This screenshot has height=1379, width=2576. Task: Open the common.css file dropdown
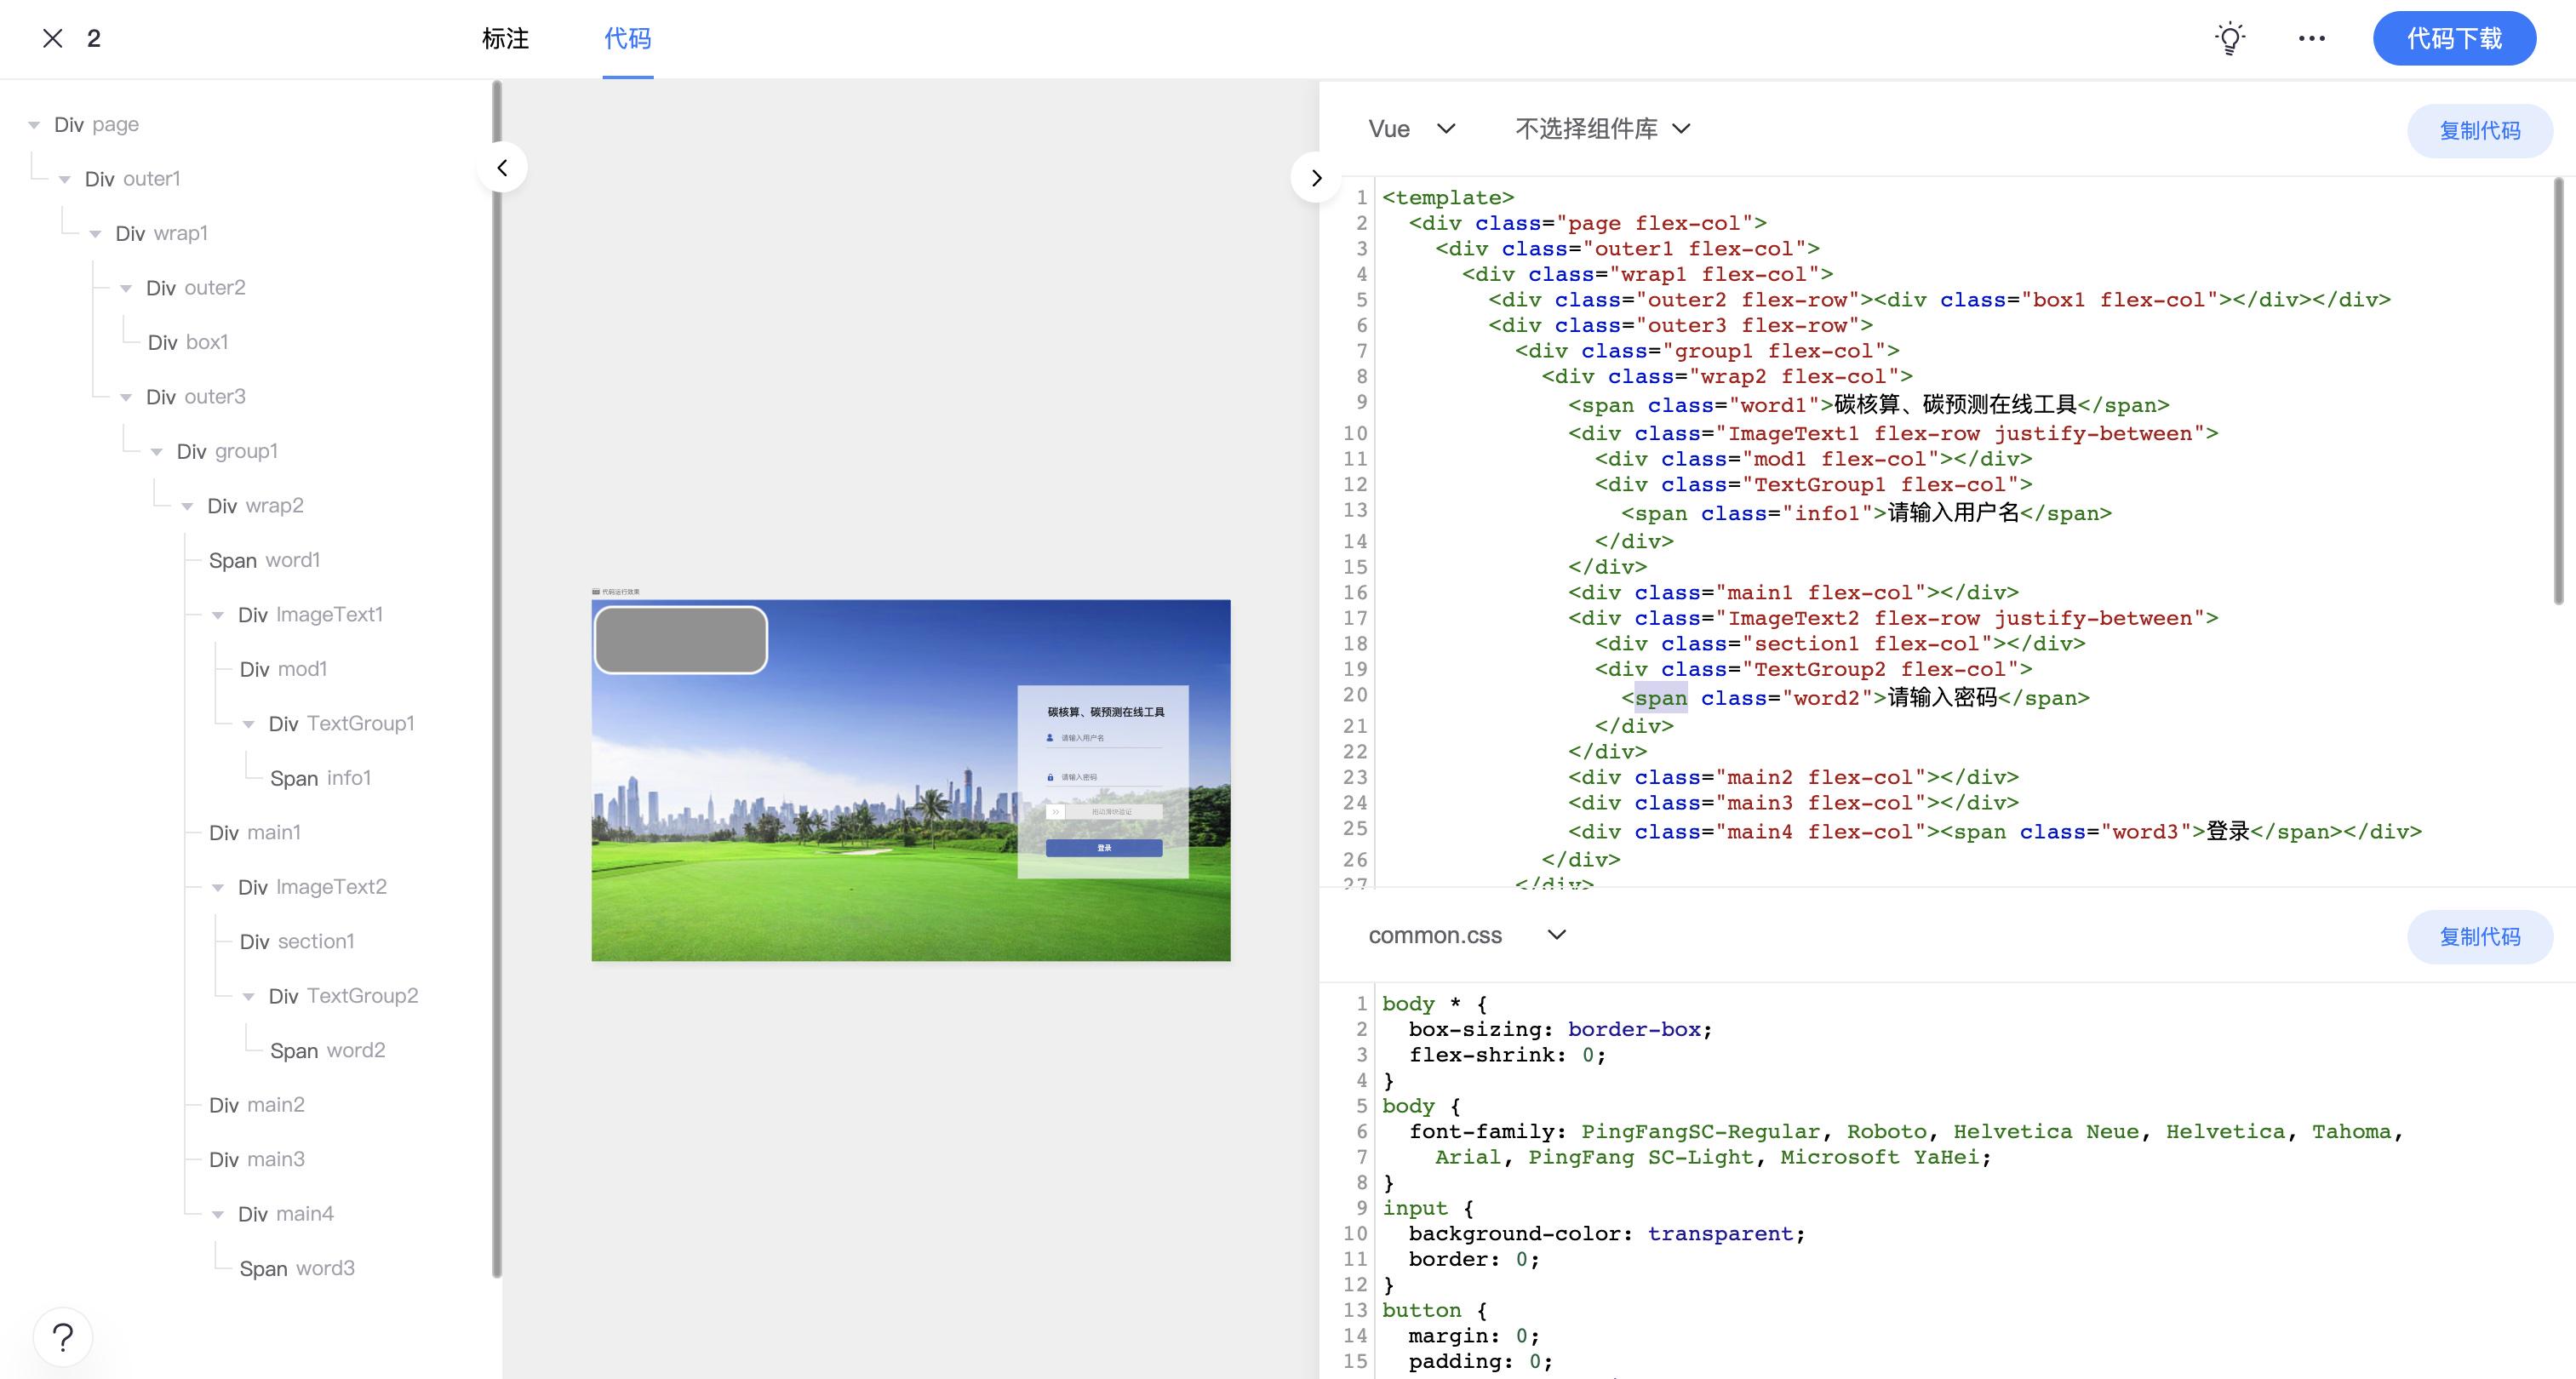(x=1465, y=936)
